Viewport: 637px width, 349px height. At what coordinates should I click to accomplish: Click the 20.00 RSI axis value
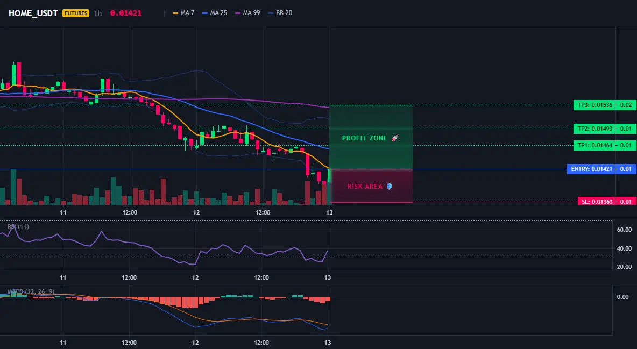[625, 267]
